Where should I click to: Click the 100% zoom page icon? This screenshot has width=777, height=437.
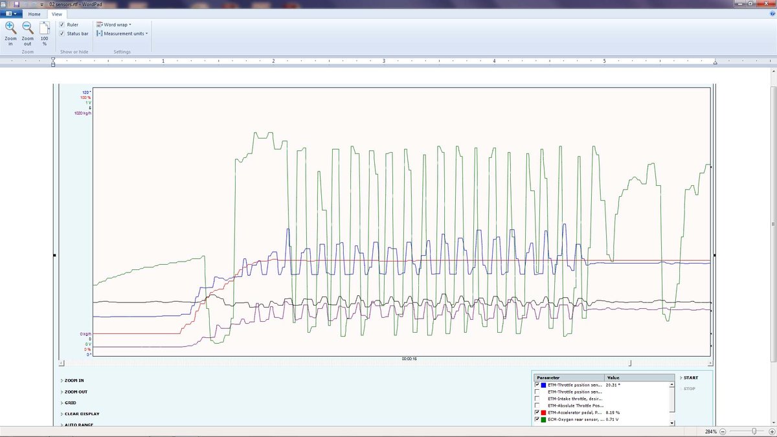[x=43, y=28]
